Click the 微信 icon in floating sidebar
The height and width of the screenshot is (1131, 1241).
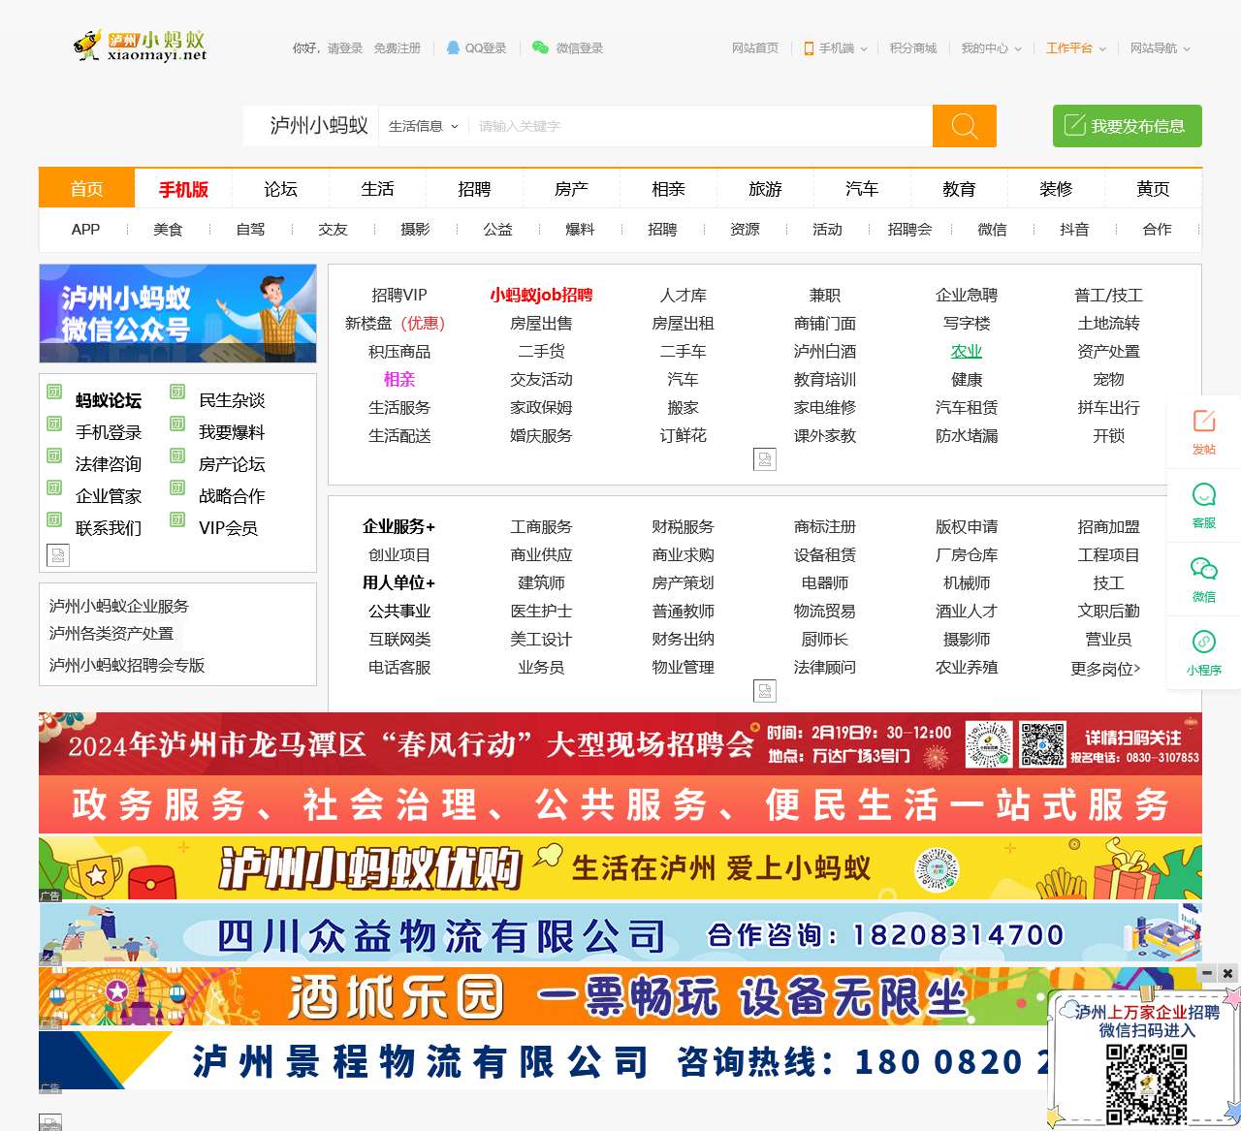click(1203, 569)
